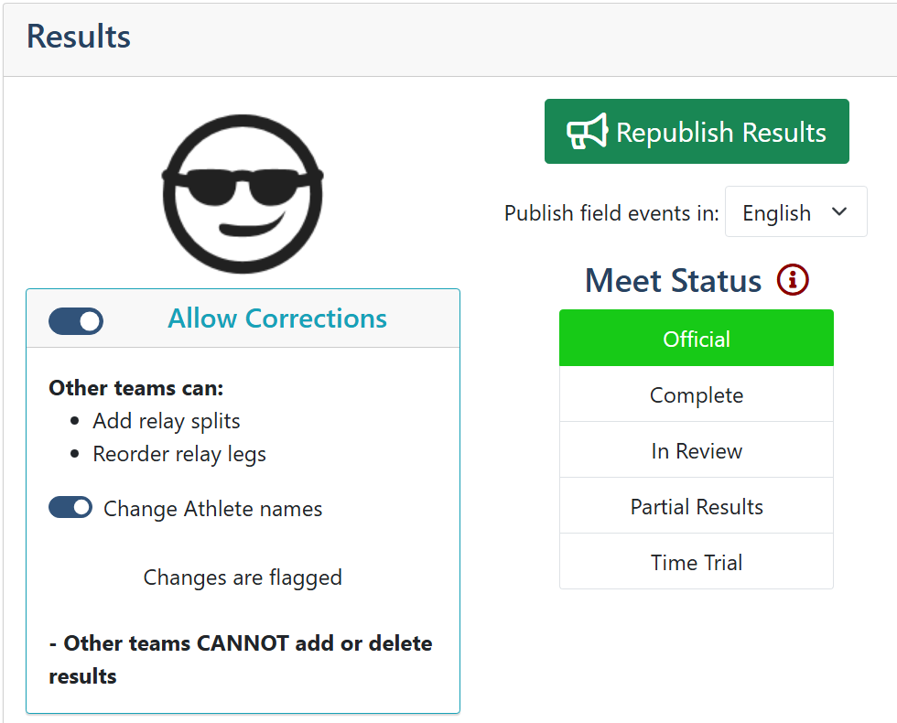Click the Meet Status info icon
The width and height of the screenshot is (897, 723).
[x=793, y=280]
